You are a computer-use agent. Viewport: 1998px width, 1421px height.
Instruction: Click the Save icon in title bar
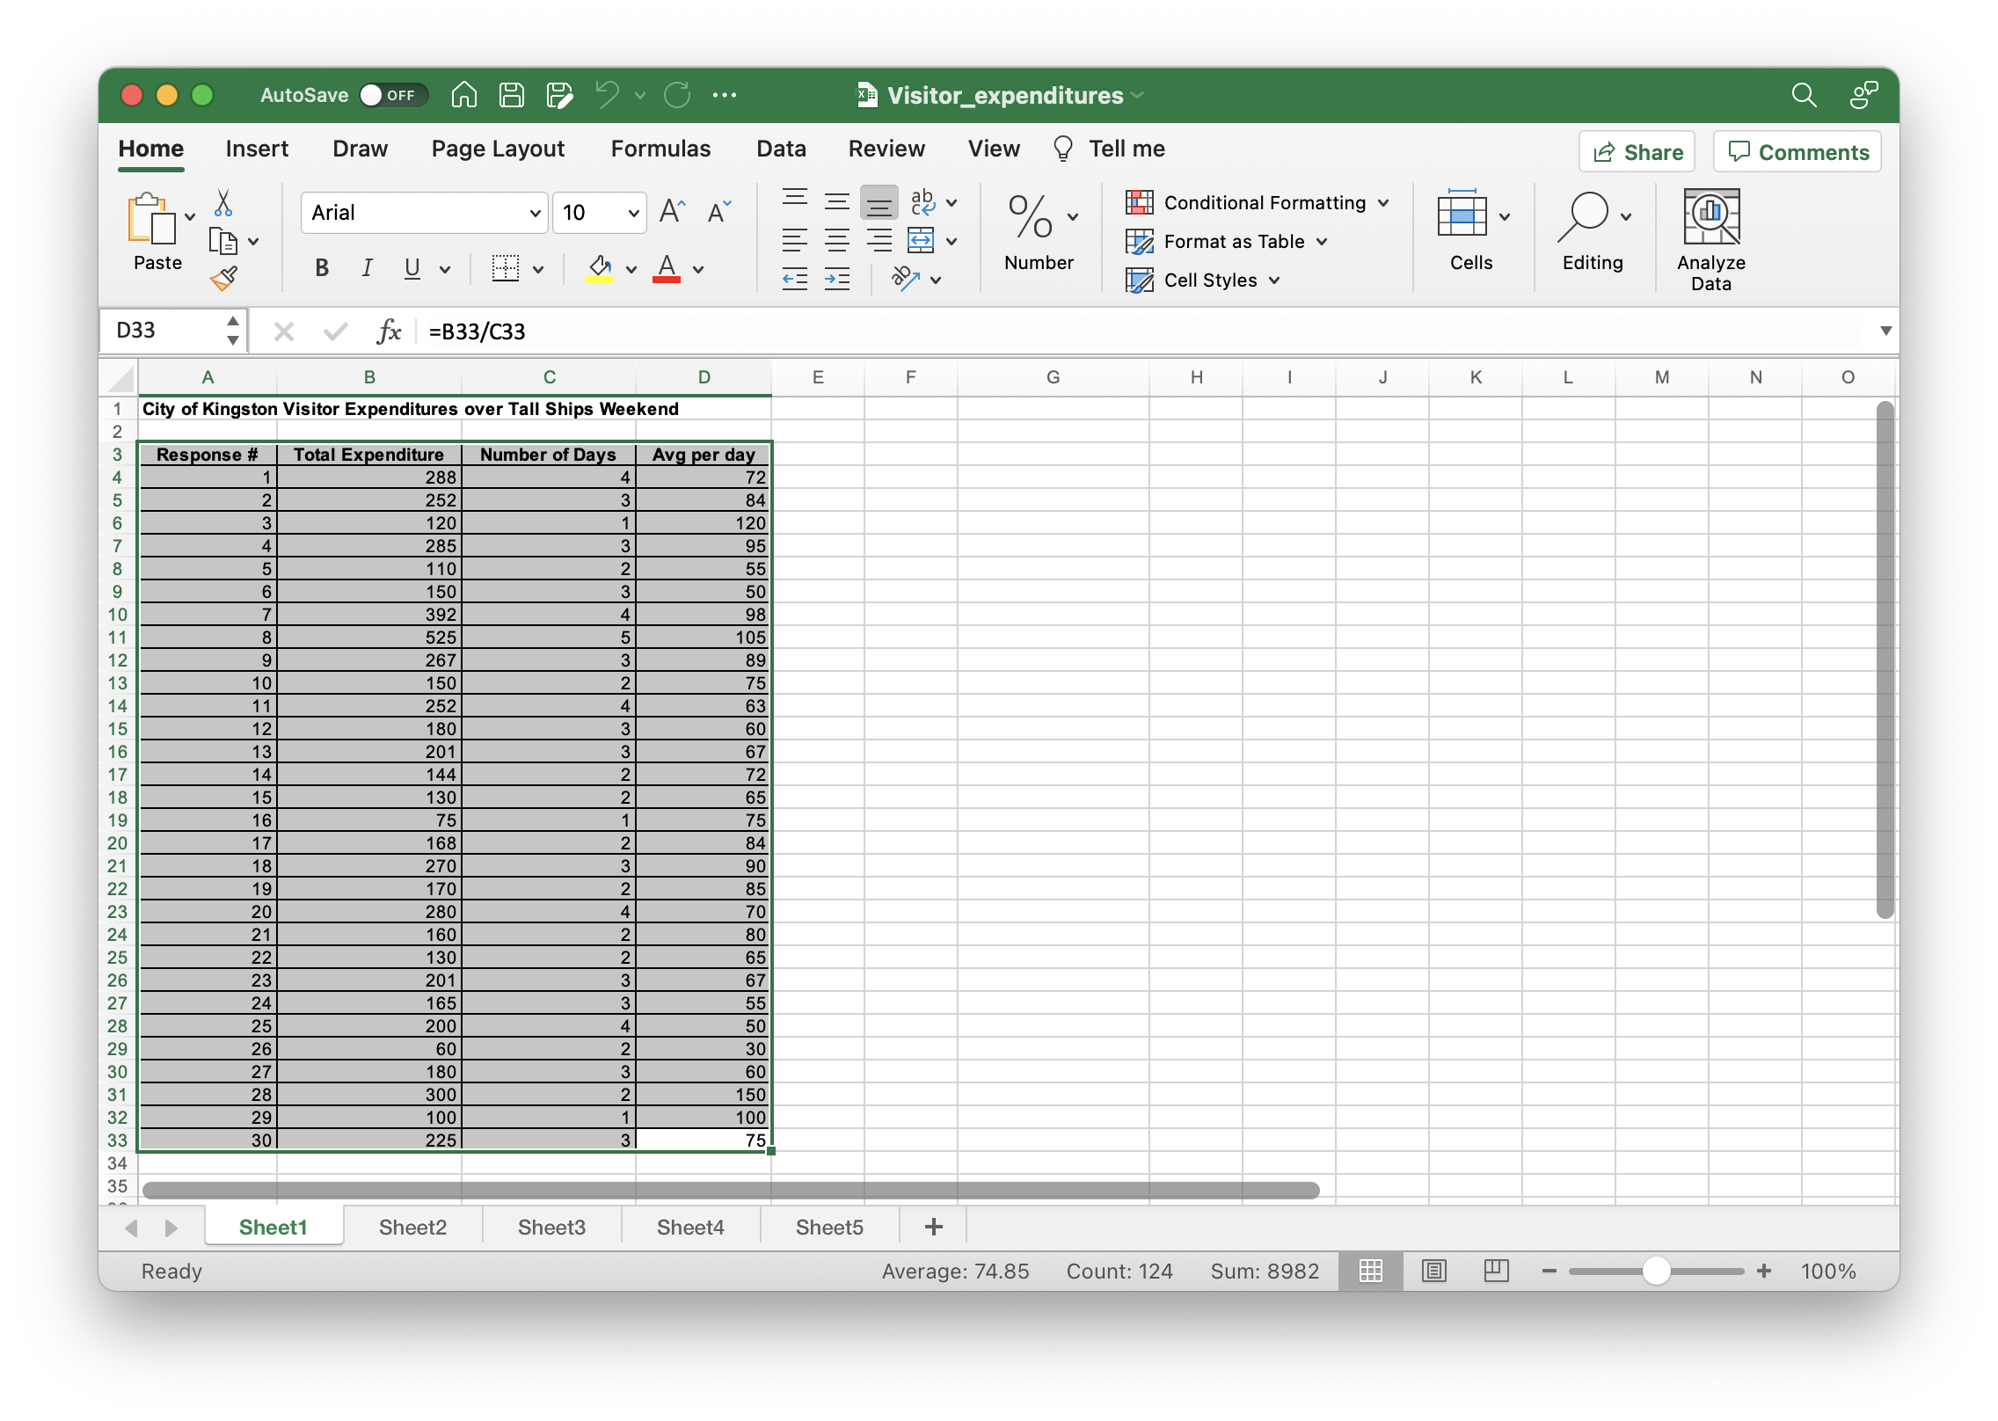click(512, 95)
